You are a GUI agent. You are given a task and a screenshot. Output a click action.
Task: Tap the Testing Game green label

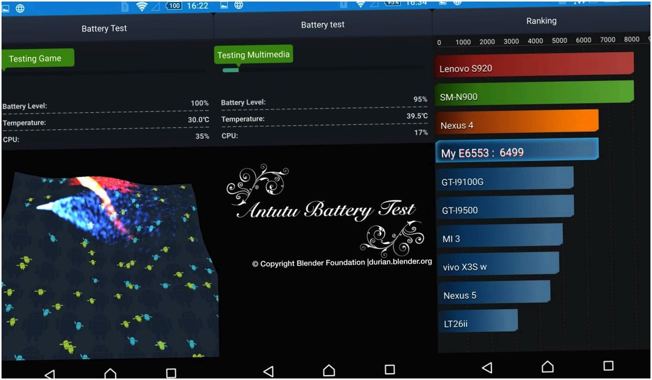coord(38,58)
